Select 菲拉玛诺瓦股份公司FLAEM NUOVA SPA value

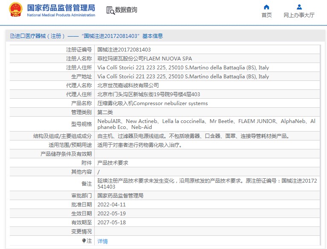[x=145, y=58]
